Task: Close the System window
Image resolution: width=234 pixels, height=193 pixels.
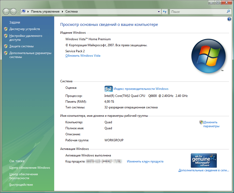Action: point(227,3)
